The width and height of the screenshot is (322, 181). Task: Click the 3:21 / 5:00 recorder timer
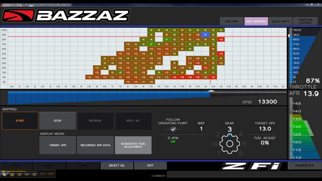coord(47,174)
